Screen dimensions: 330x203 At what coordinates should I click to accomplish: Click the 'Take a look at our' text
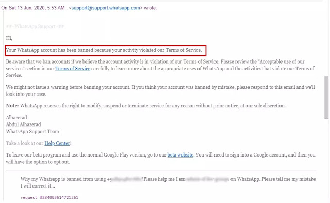(x=25, y=143)
